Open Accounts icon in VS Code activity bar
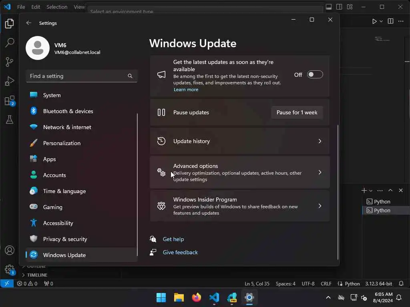This screenshot has width=410, height=307. [10, 250]
